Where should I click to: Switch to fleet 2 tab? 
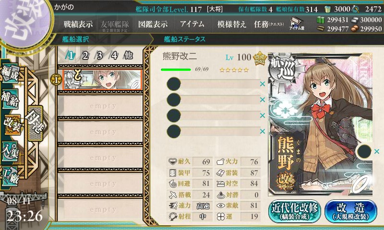pyautogui.click(x=85, y=56)
